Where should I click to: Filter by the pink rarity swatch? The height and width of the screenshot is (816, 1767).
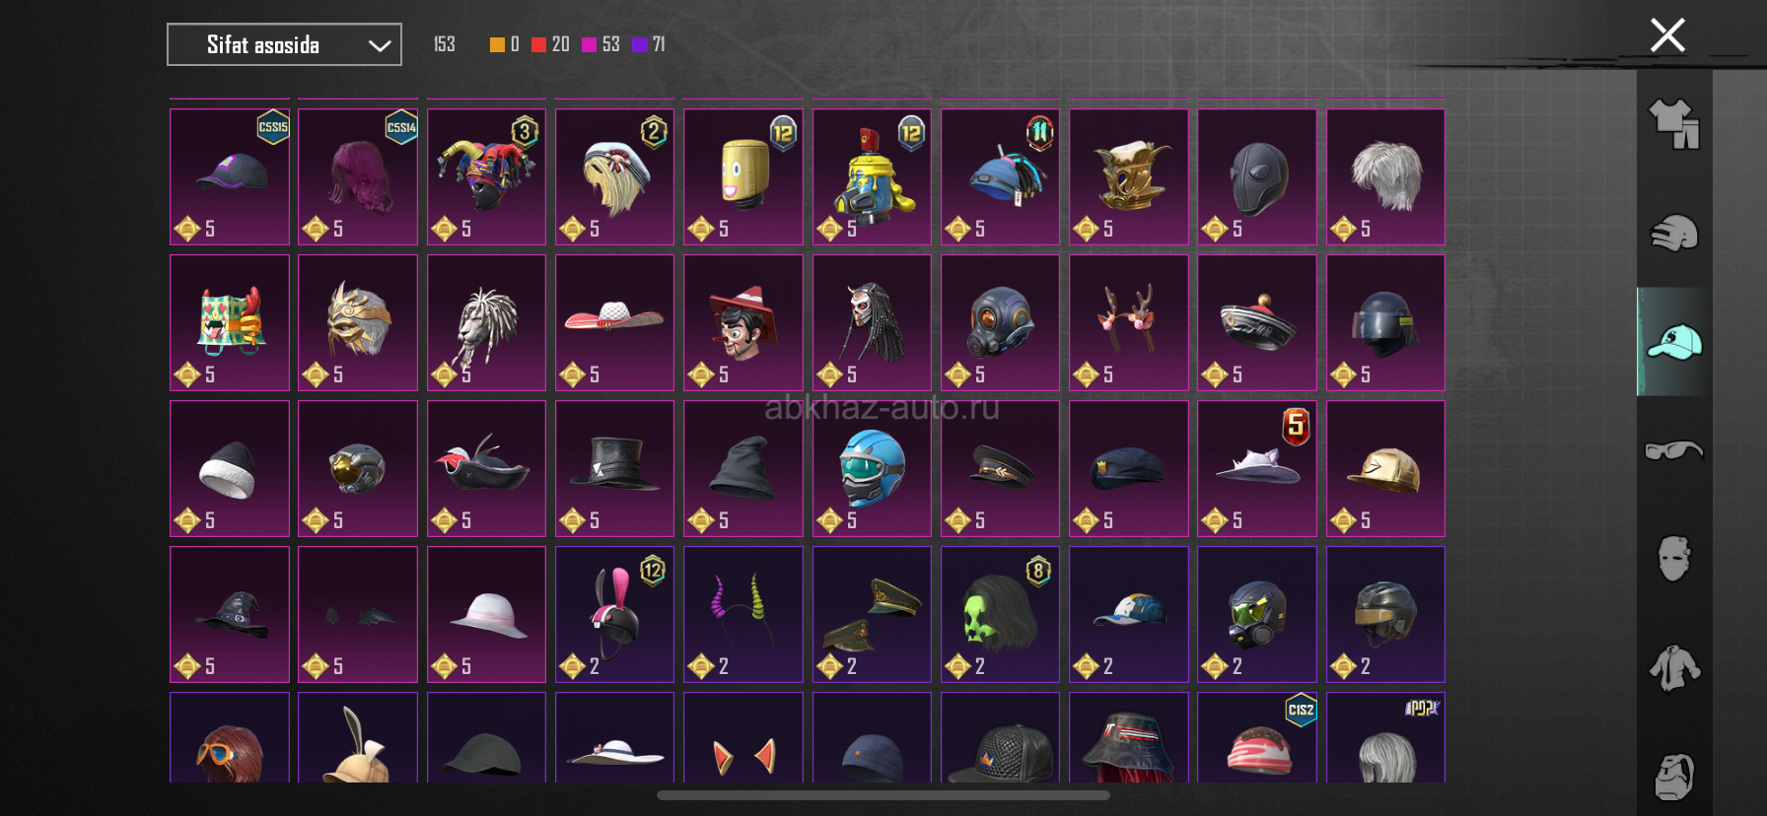coord(589,44)
